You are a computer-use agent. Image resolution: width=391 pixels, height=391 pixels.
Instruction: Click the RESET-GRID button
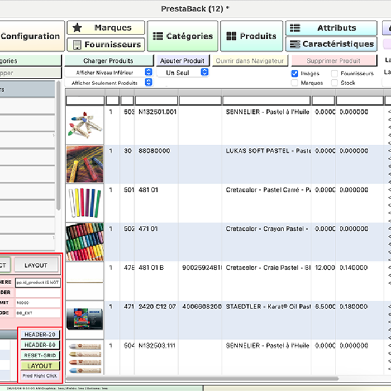pos(40,355)
